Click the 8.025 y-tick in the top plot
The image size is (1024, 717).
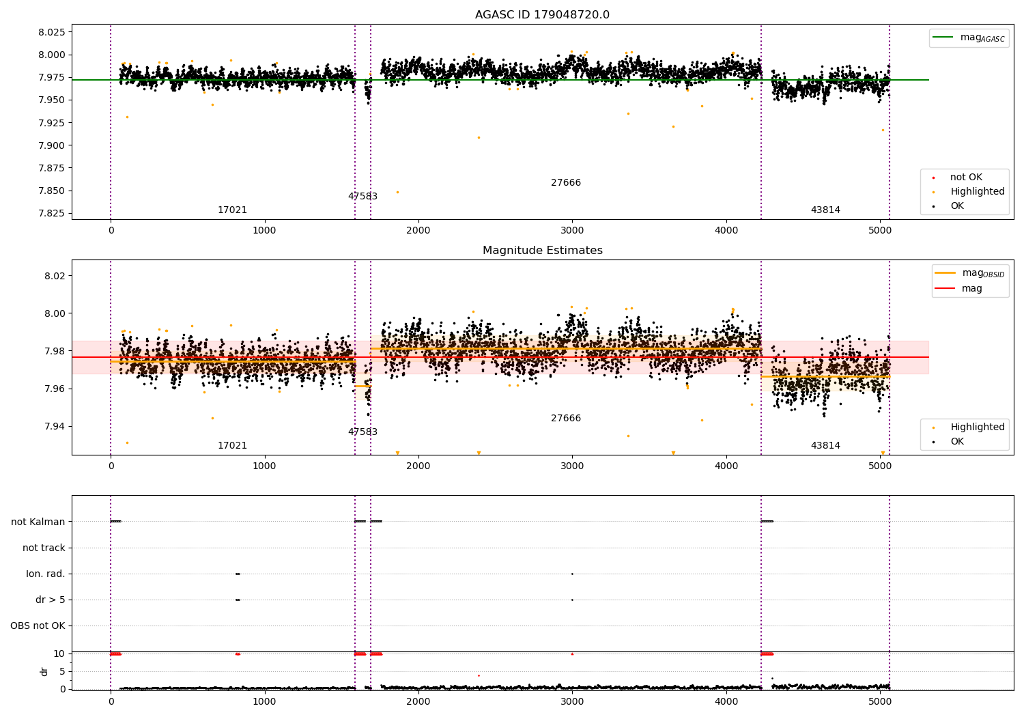51,33
